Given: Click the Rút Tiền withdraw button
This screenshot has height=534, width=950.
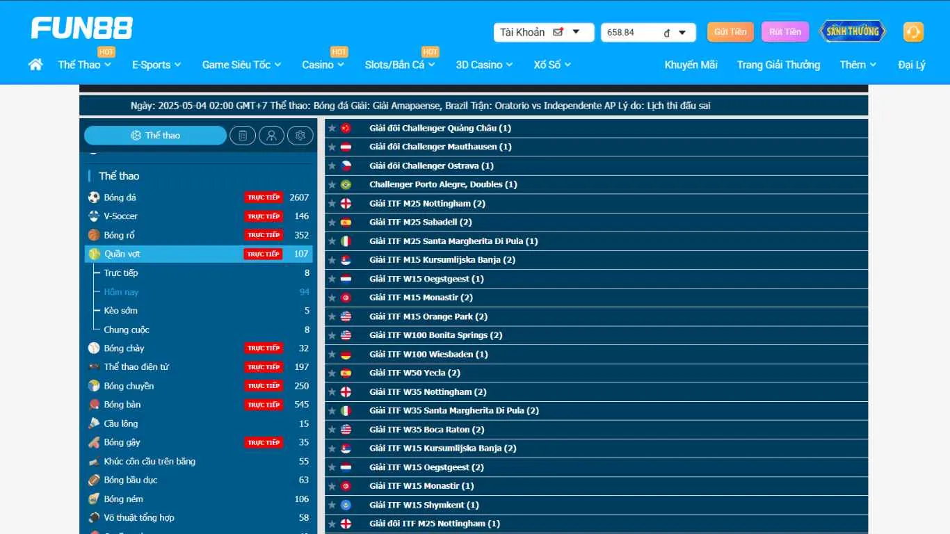Looking at the screenshot, I should (x=785, y=32).
